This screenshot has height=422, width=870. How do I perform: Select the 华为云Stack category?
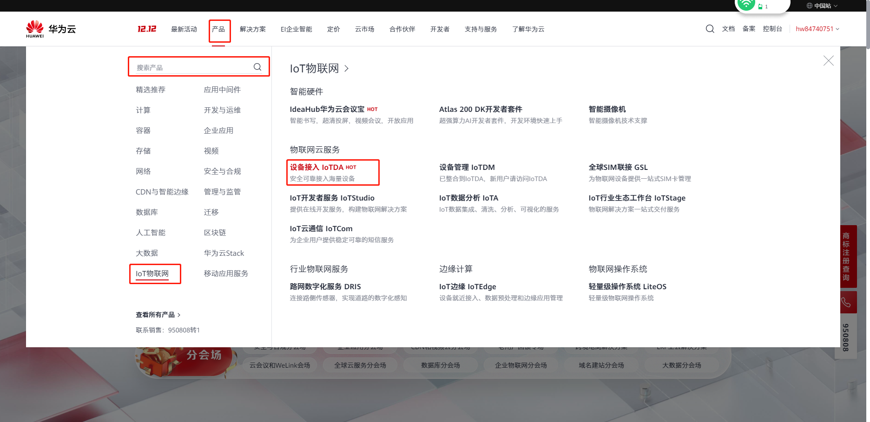tap(224, 253)
